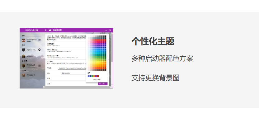Click the settings vertical scrollbar
The width and height of the screenshot is (259, 114).
coord(112,59)
